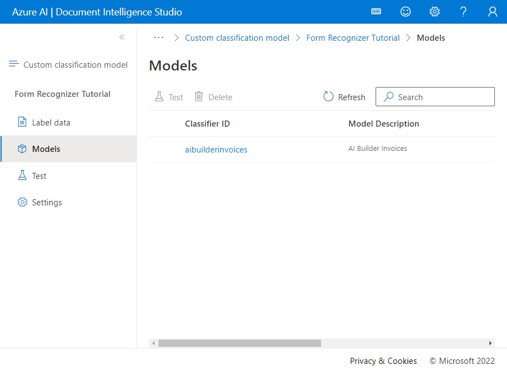Expand the breadcrumb ellipsis menu
The height and width of the screenshot is (371, 507).
click(x=159, y=37)
